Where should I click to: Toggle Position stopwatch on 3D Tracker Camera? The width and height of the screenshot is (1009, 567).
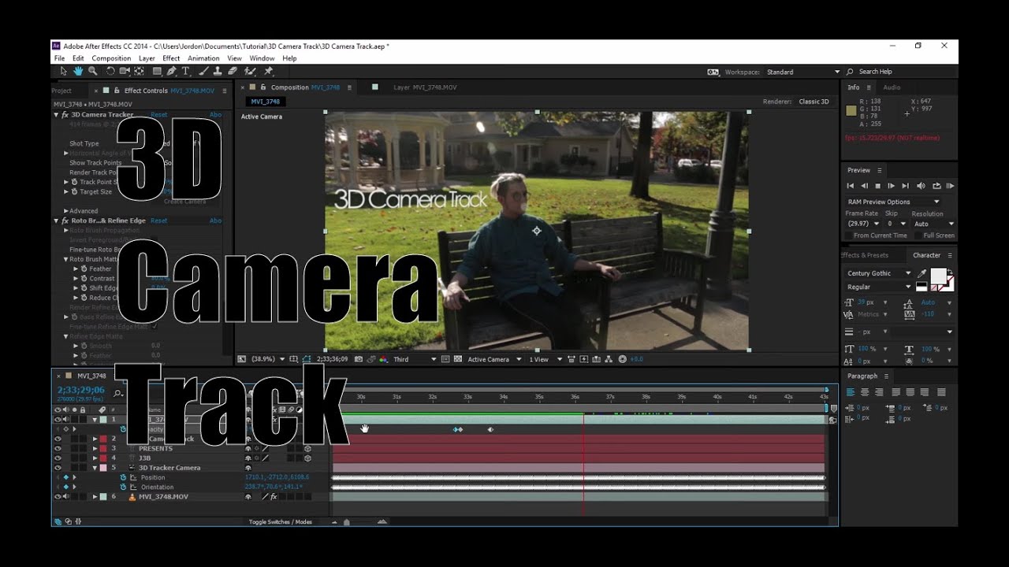[123, 477]
